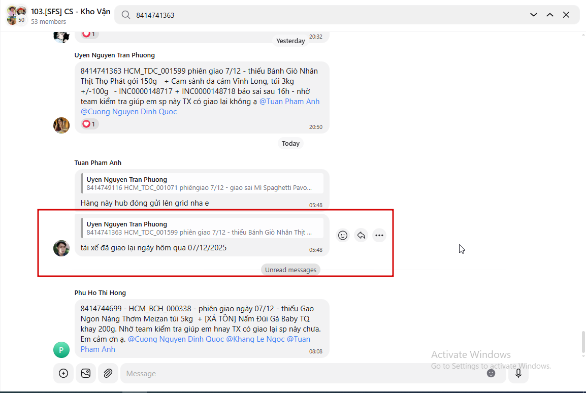Screen dimensions: 586x393
Task: Click @Cuong Nguyen Dinh Quoc mention in Phu's message
Action: pos(176,339)
